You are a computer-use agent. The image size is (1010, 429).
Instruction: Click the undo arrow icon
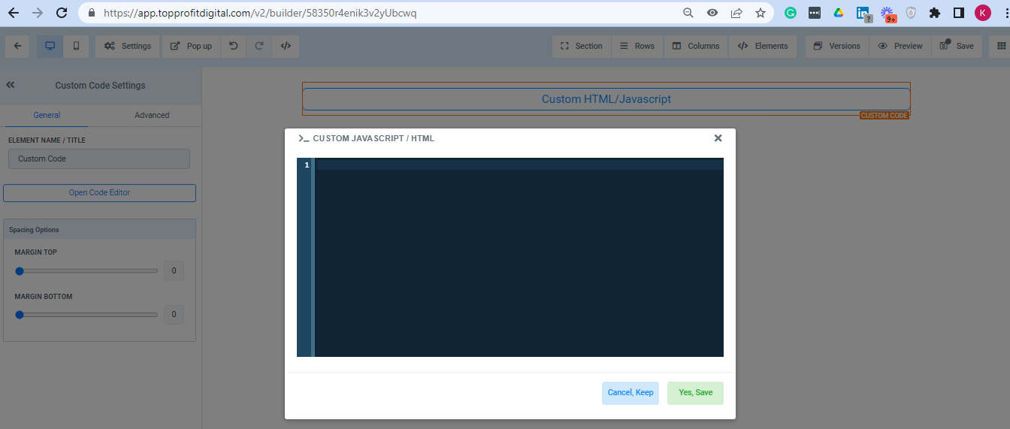234,46
